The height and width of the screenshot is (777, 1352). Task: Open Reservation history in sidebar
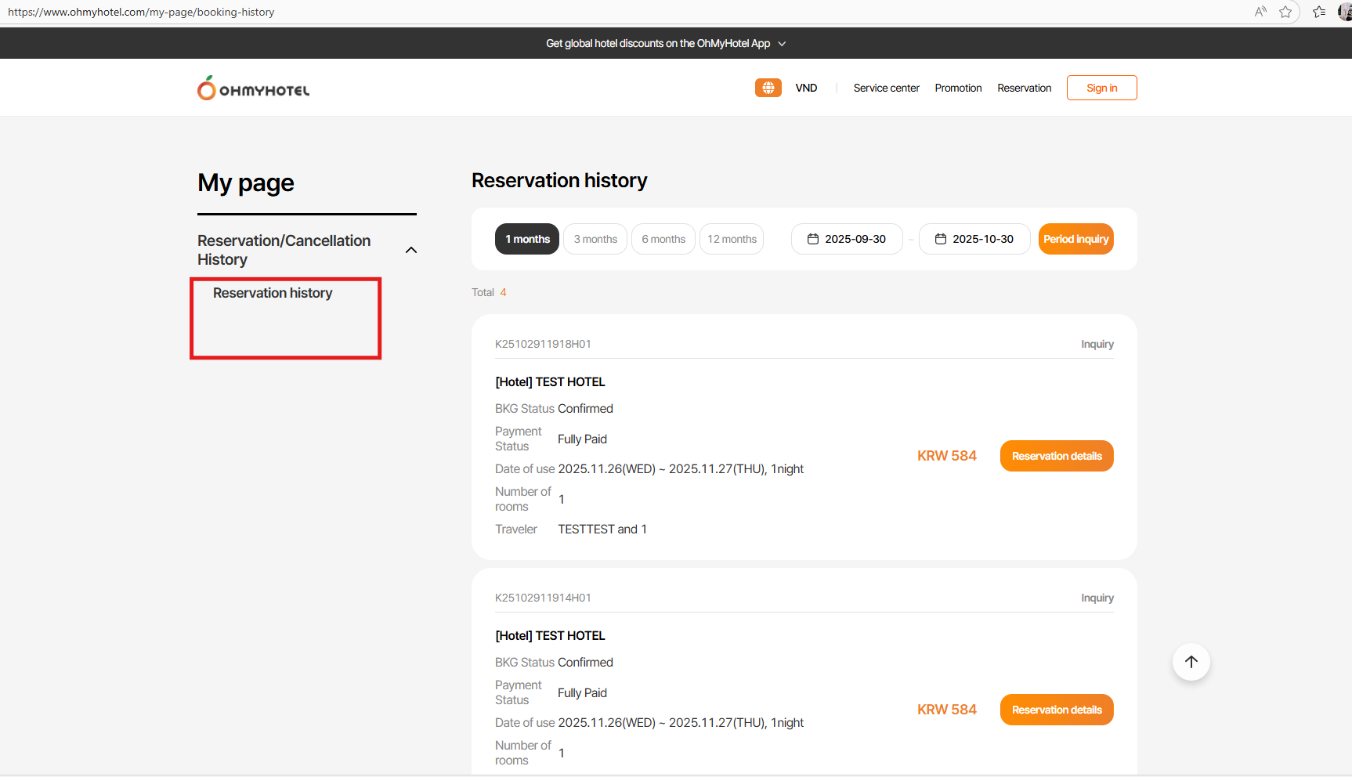273,293
